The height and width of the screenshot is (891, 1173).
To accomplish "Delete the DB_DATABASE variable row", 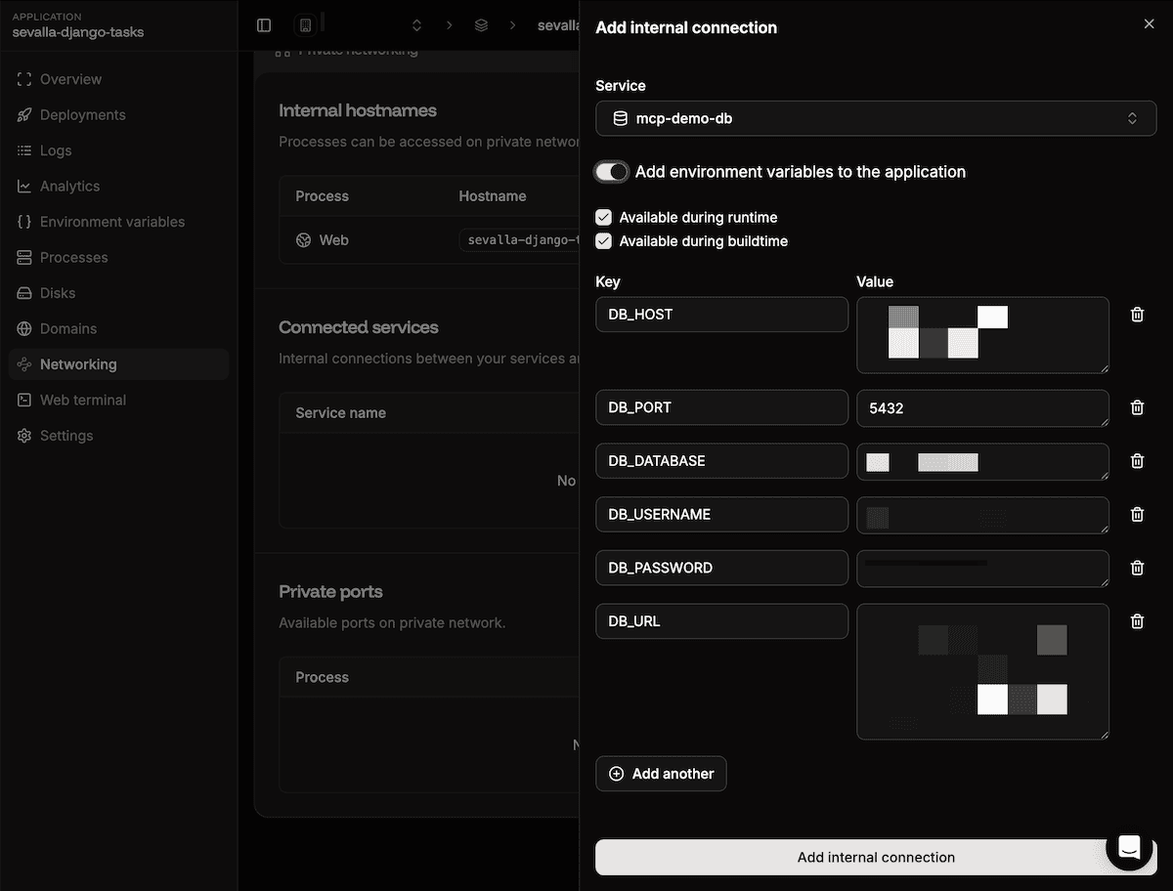I will [x=1137, y=461].
